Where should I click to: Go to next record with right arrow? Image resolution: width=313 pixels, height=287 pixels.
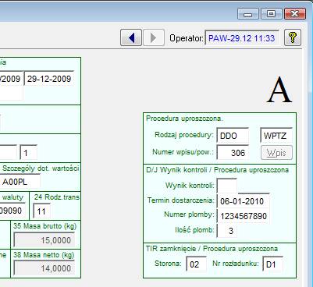[x=154, y=37]
